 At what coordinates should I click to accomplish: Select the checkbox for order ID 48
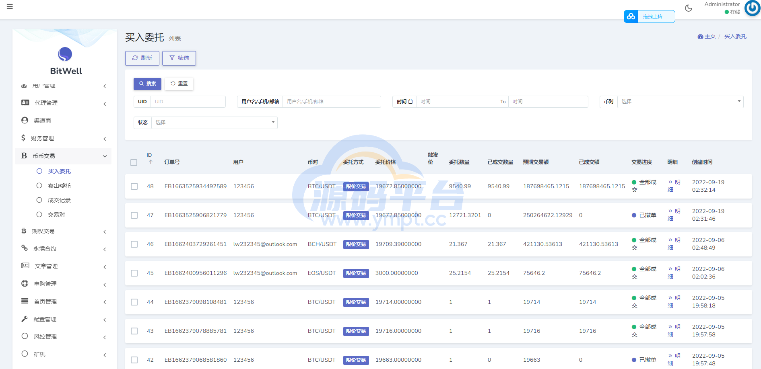point(134,186)
